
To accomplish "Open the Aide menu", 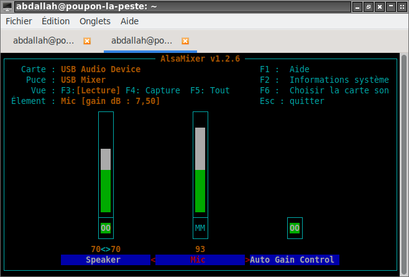I will pos(129,21).
